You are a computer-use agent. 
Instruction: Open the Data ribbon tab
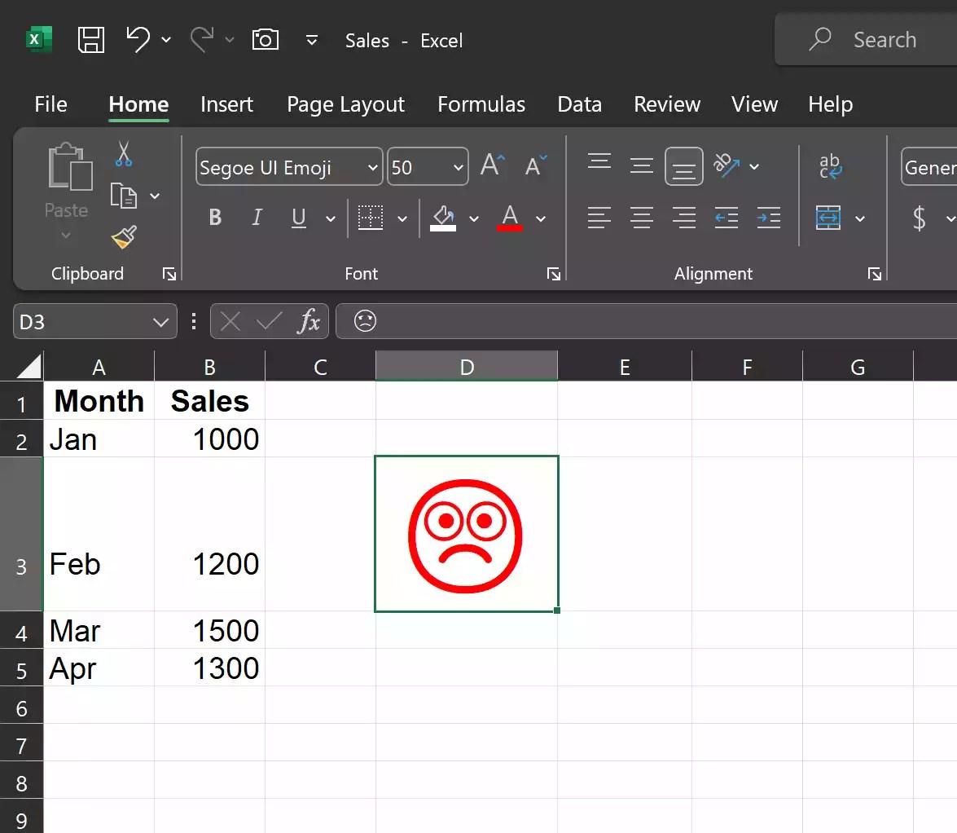[579, 104]
